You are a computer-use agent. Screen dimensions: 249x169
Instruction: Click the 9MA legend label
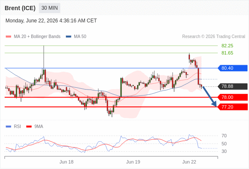coord(39,127)
